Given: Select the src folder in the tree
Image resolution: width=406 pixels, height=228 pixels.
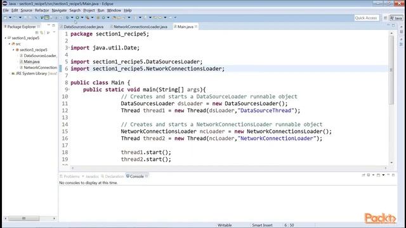Looking at the screenshot, I should pyautogui.click(x=18, y=44).
